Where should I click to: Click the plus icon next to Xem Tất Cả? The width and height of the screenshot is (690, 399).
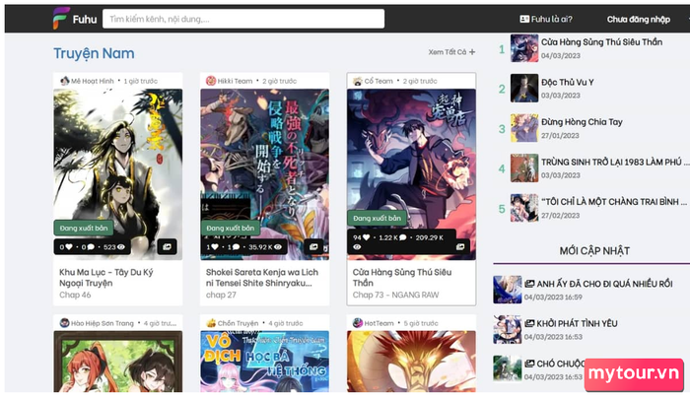tap(472, 52)
